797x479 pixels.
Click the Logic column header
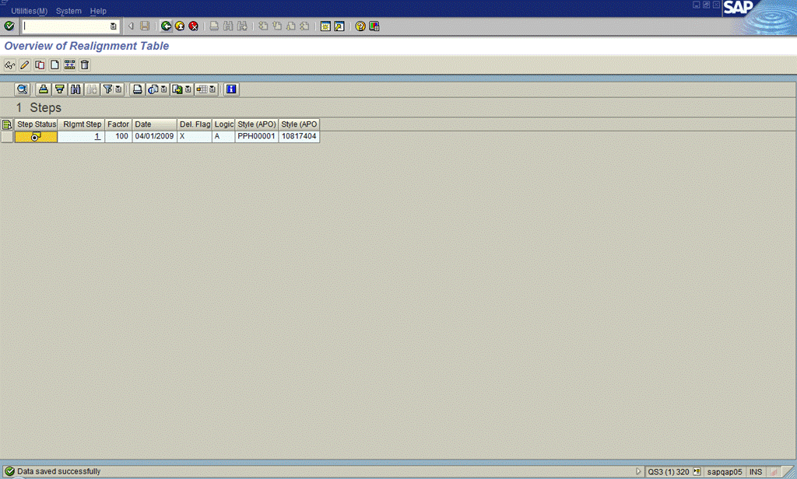point(223,124)
